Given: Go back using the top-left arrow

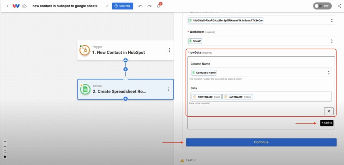Looking at the screenshot, I should tap(7, 6).
